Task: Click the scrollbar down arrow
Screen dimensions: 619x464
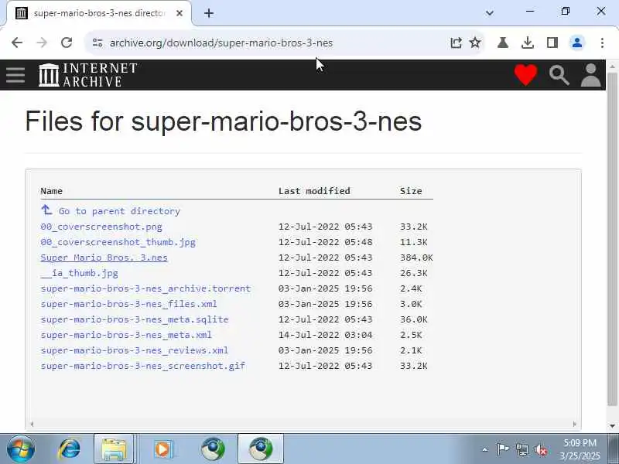Action: tap(612, 426)
